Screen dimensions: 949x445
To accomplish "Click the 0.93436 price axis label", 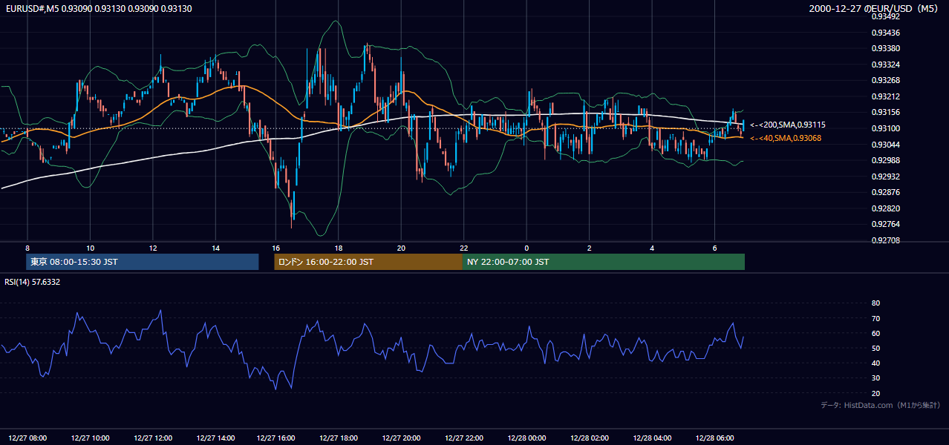I will (885, 33).
